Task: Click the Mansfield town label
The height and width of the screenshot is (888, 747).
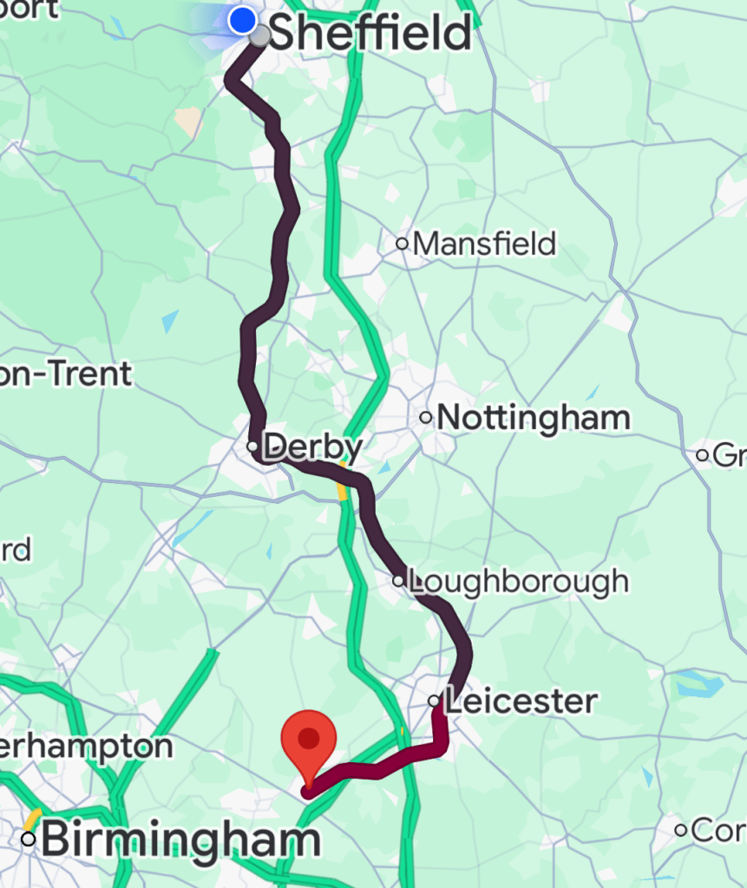Action: (x=484, y=244)
